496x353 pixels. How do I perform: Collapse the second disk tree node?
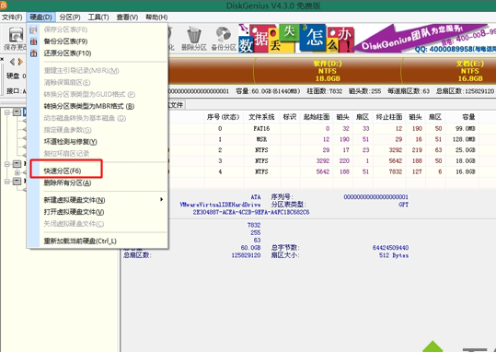point(7,164)
